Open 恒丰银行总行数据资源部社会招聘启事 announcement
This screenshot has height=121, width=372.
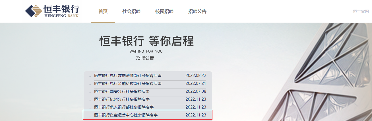(128, 75)
